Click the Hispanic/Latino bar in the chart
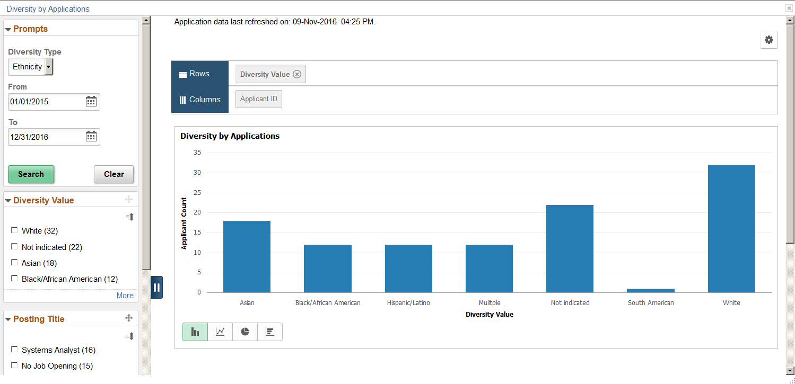Screen dimensions: 795x384 (x=408, y=269)
